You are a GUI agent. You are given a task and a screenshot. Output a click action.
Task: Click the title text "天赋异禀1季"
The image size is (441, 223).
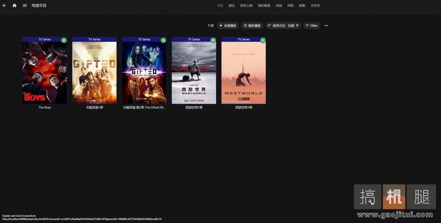[x=94, y=107]
